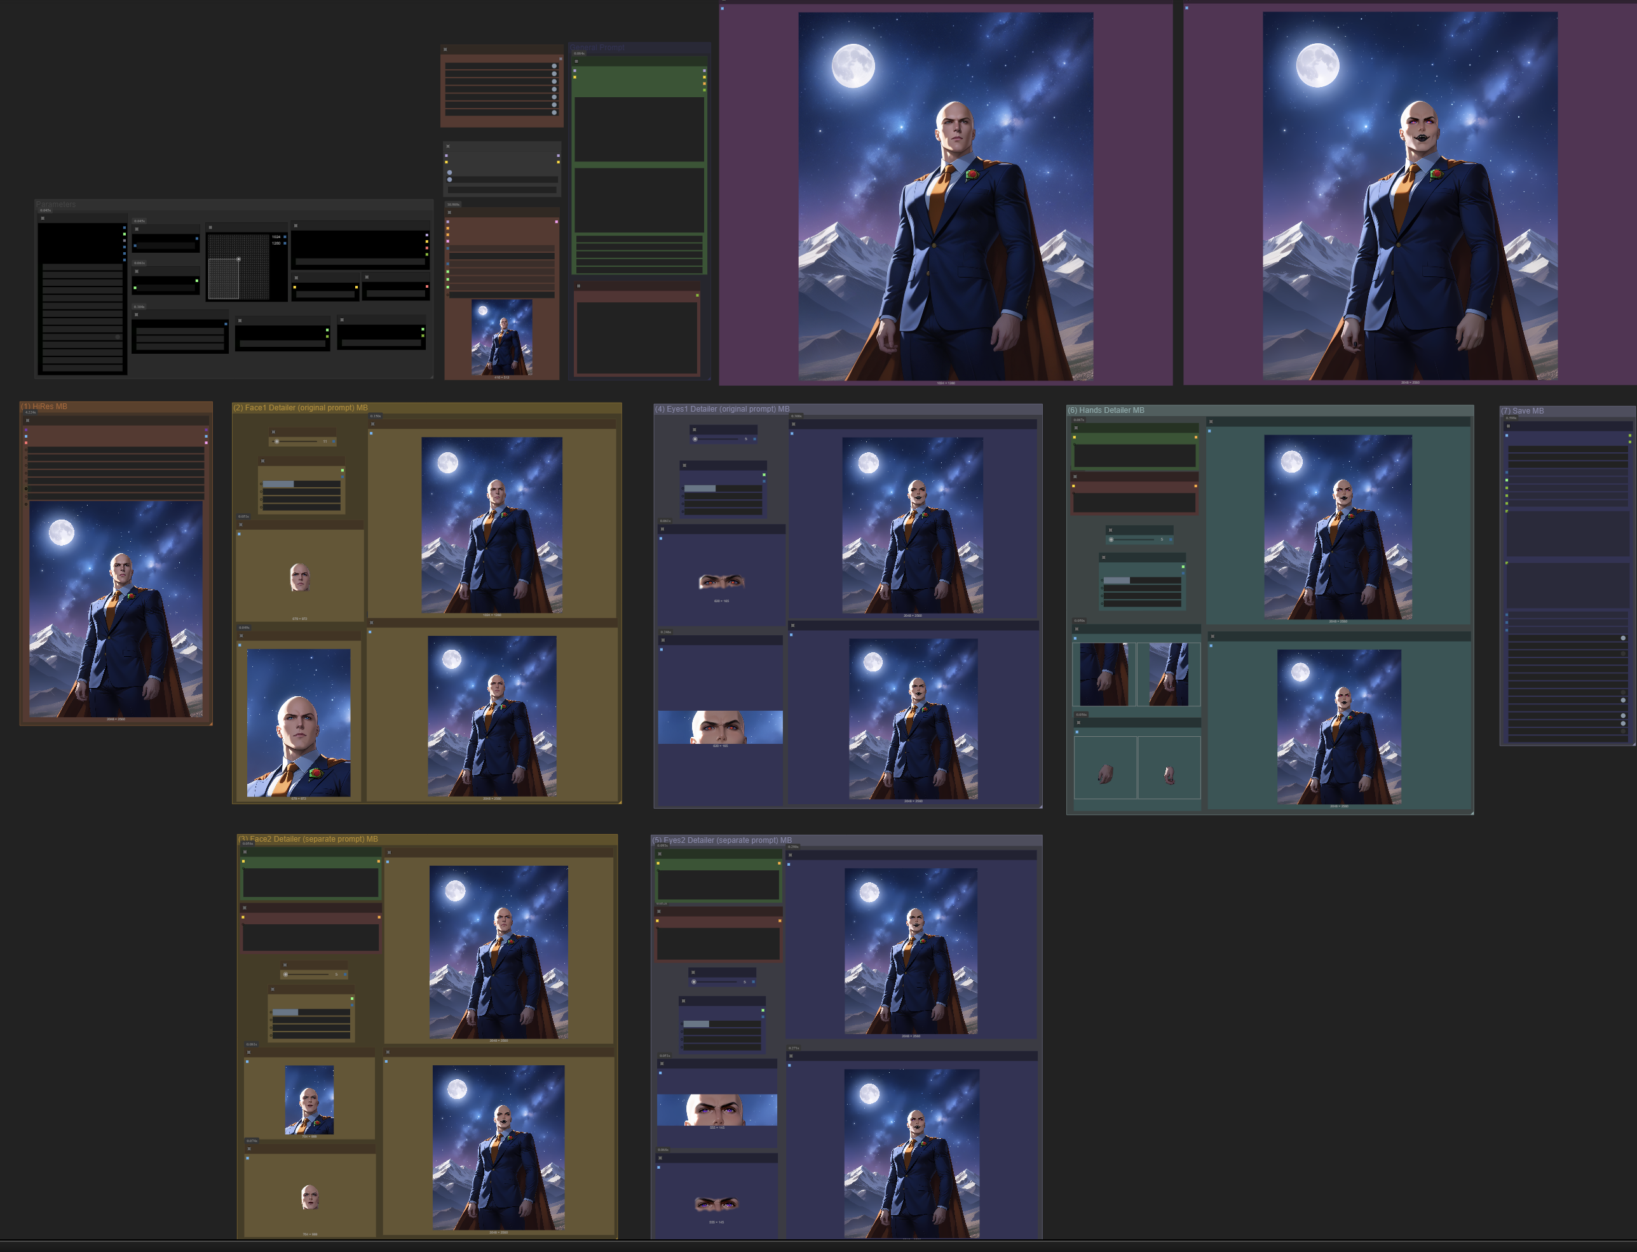The width and height of the screenshot is (1637, 1252).
Task: Collapse the Save MB node via title dot
Action: [x=1508, y=426]
